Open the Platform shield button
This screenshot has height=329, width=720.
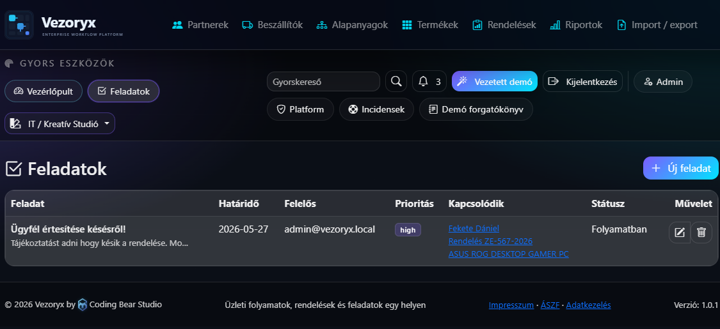click(300, 109)
